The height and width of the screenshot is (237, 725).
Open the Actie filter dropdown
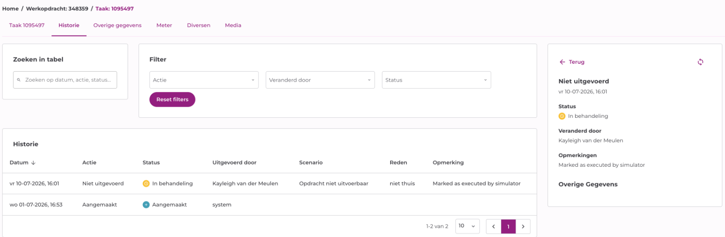tap(204, 80)
